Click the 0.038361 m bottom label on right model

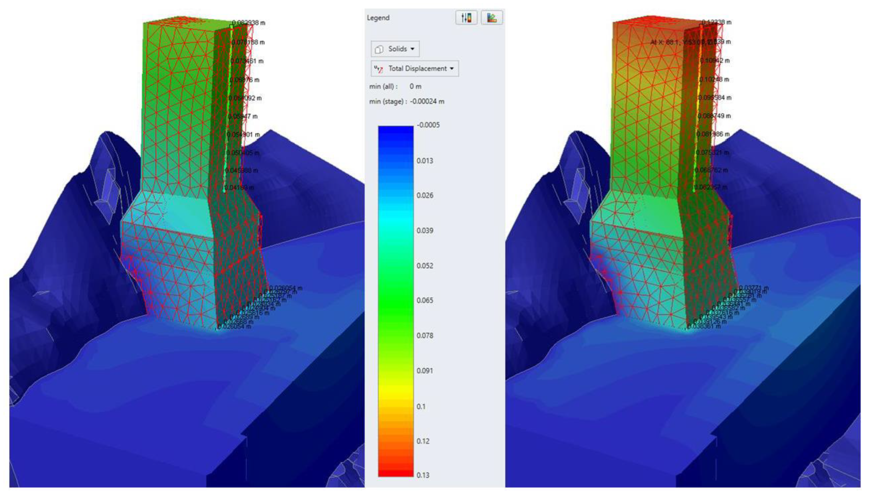pyautogui.click(x=705, y=326)
